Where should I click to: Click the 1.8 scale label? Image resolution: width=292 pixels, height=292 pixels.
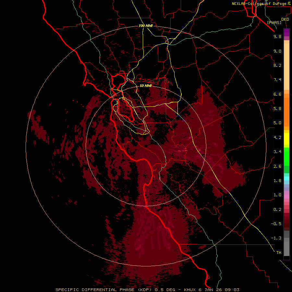277,181
